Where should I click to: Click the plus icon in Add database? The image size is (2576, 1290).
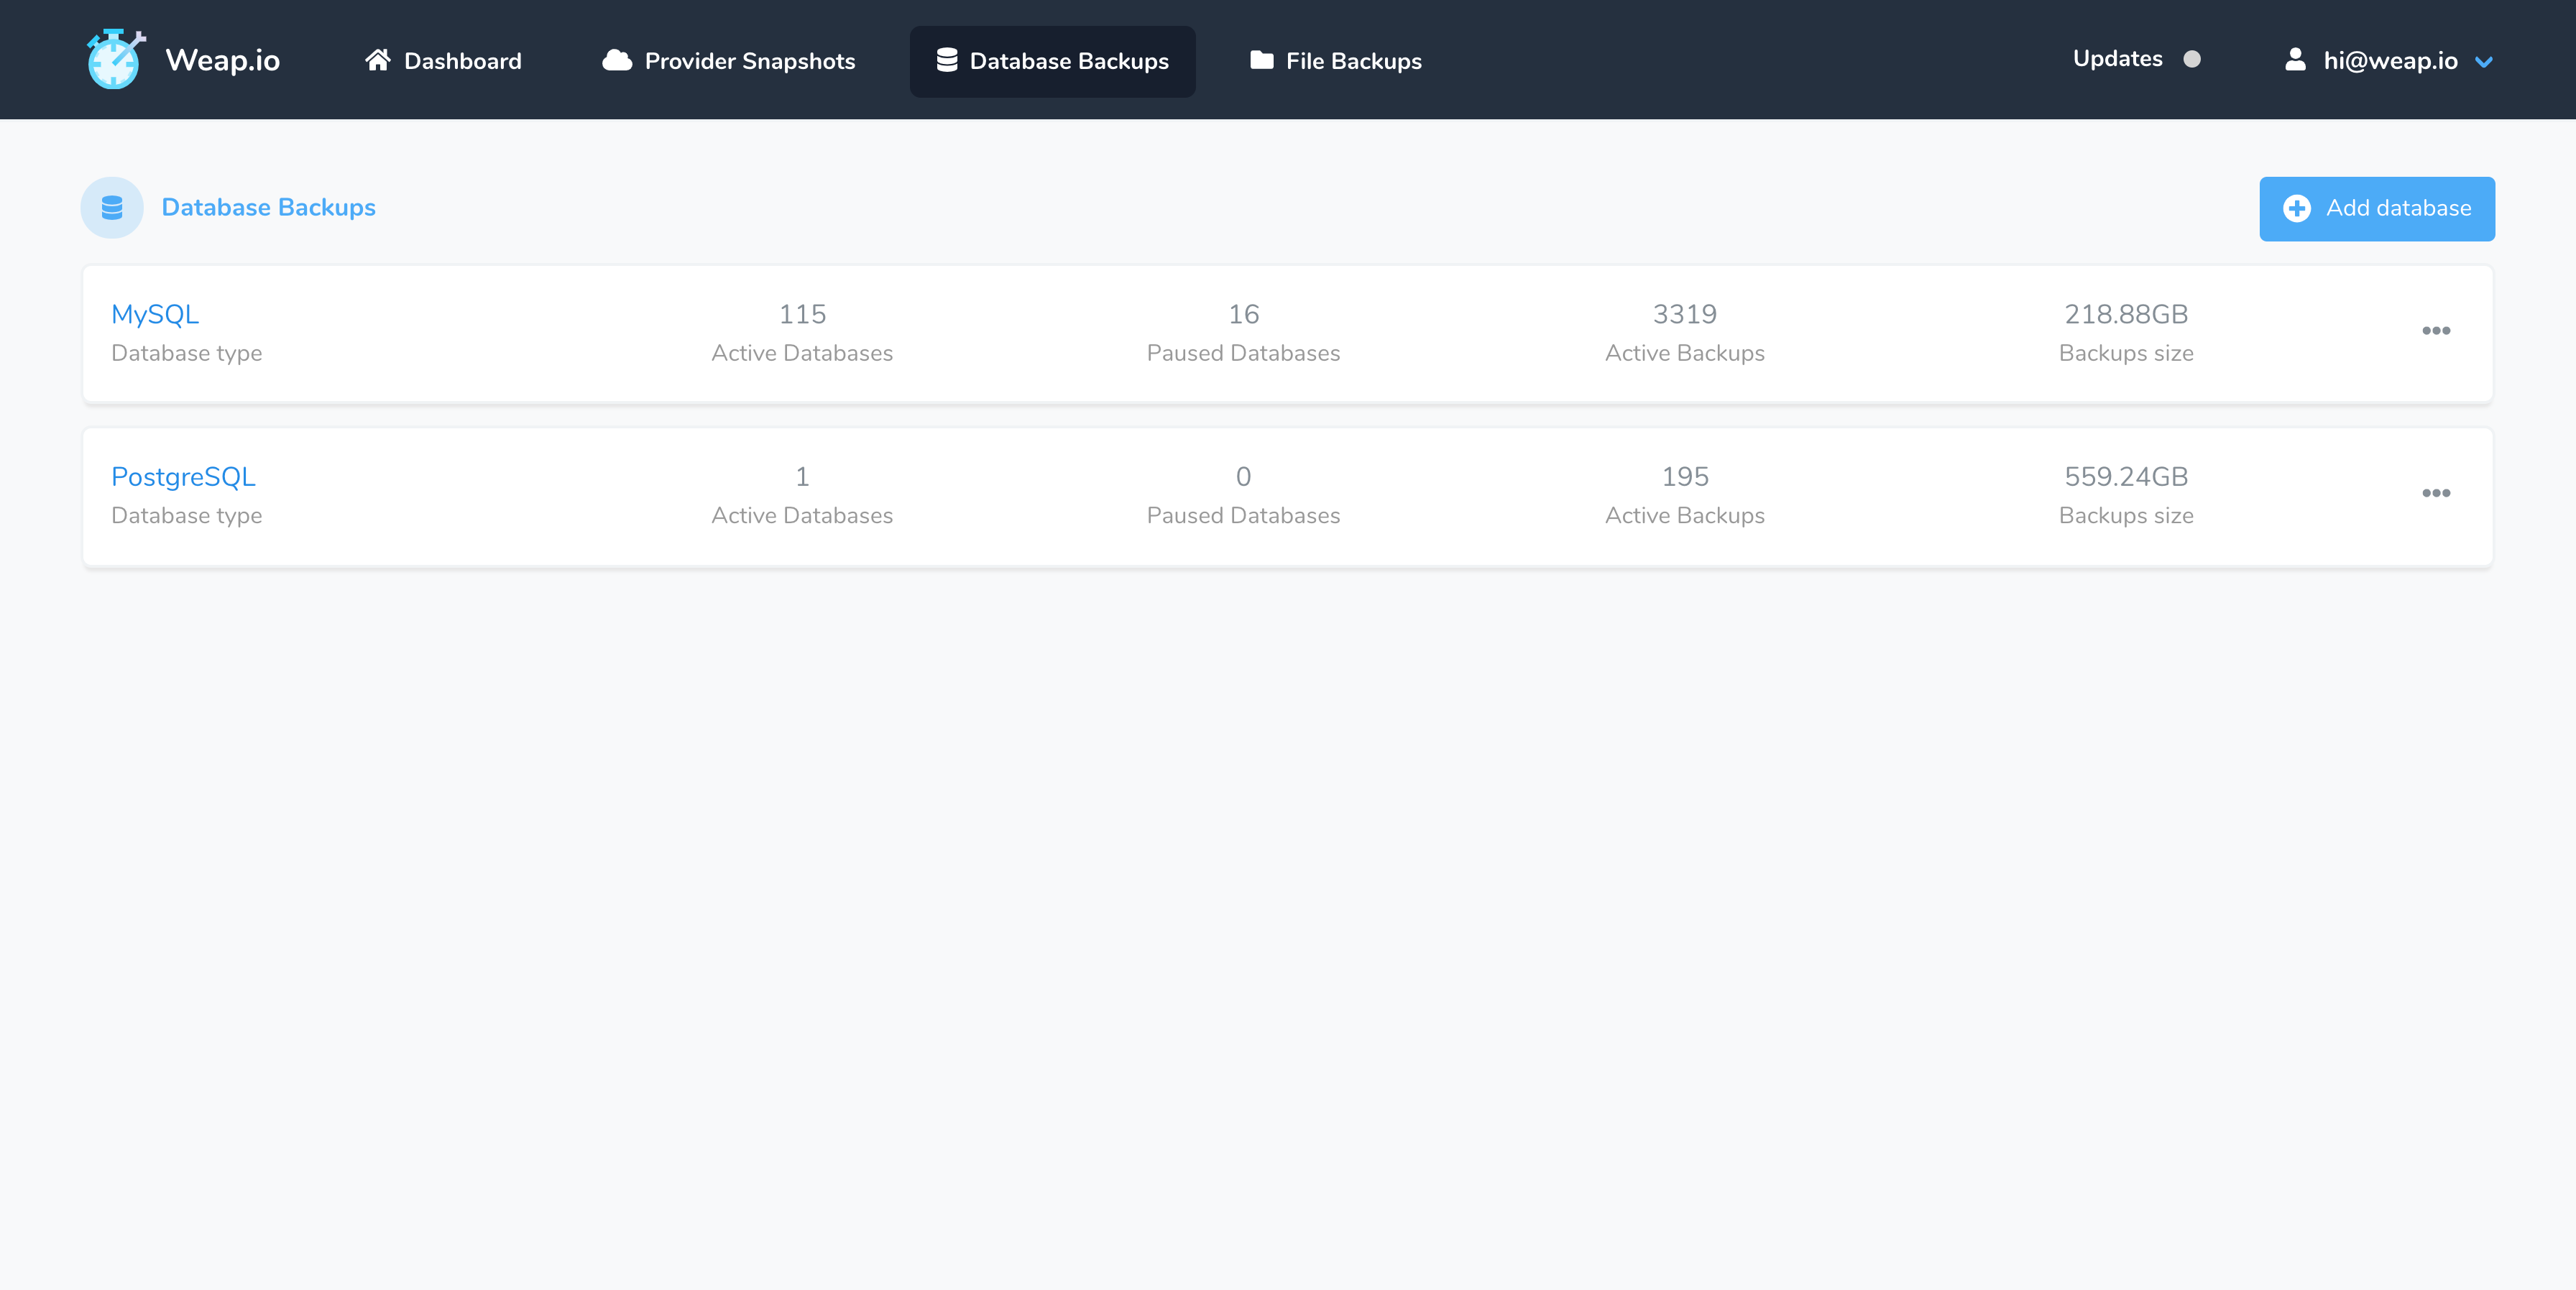tap(2296, 208)
